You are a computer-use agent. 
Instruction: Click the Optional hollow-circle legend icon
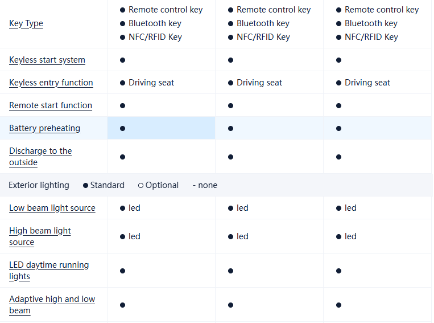tap(140, 185)
